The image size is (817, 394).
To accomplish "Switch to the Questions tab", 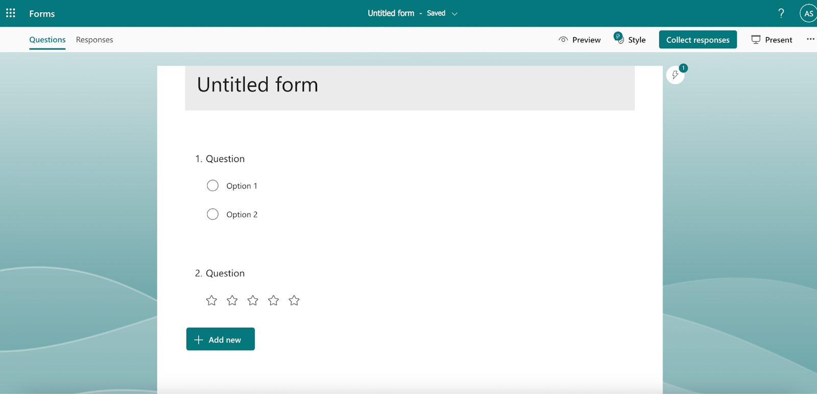I will pos(47,40).
